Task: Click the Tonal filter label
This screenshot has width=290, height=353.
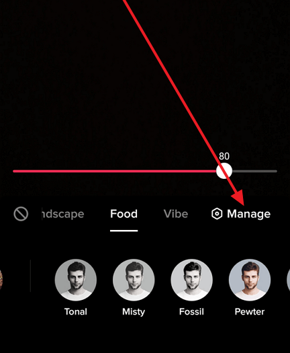Action: 76,312
